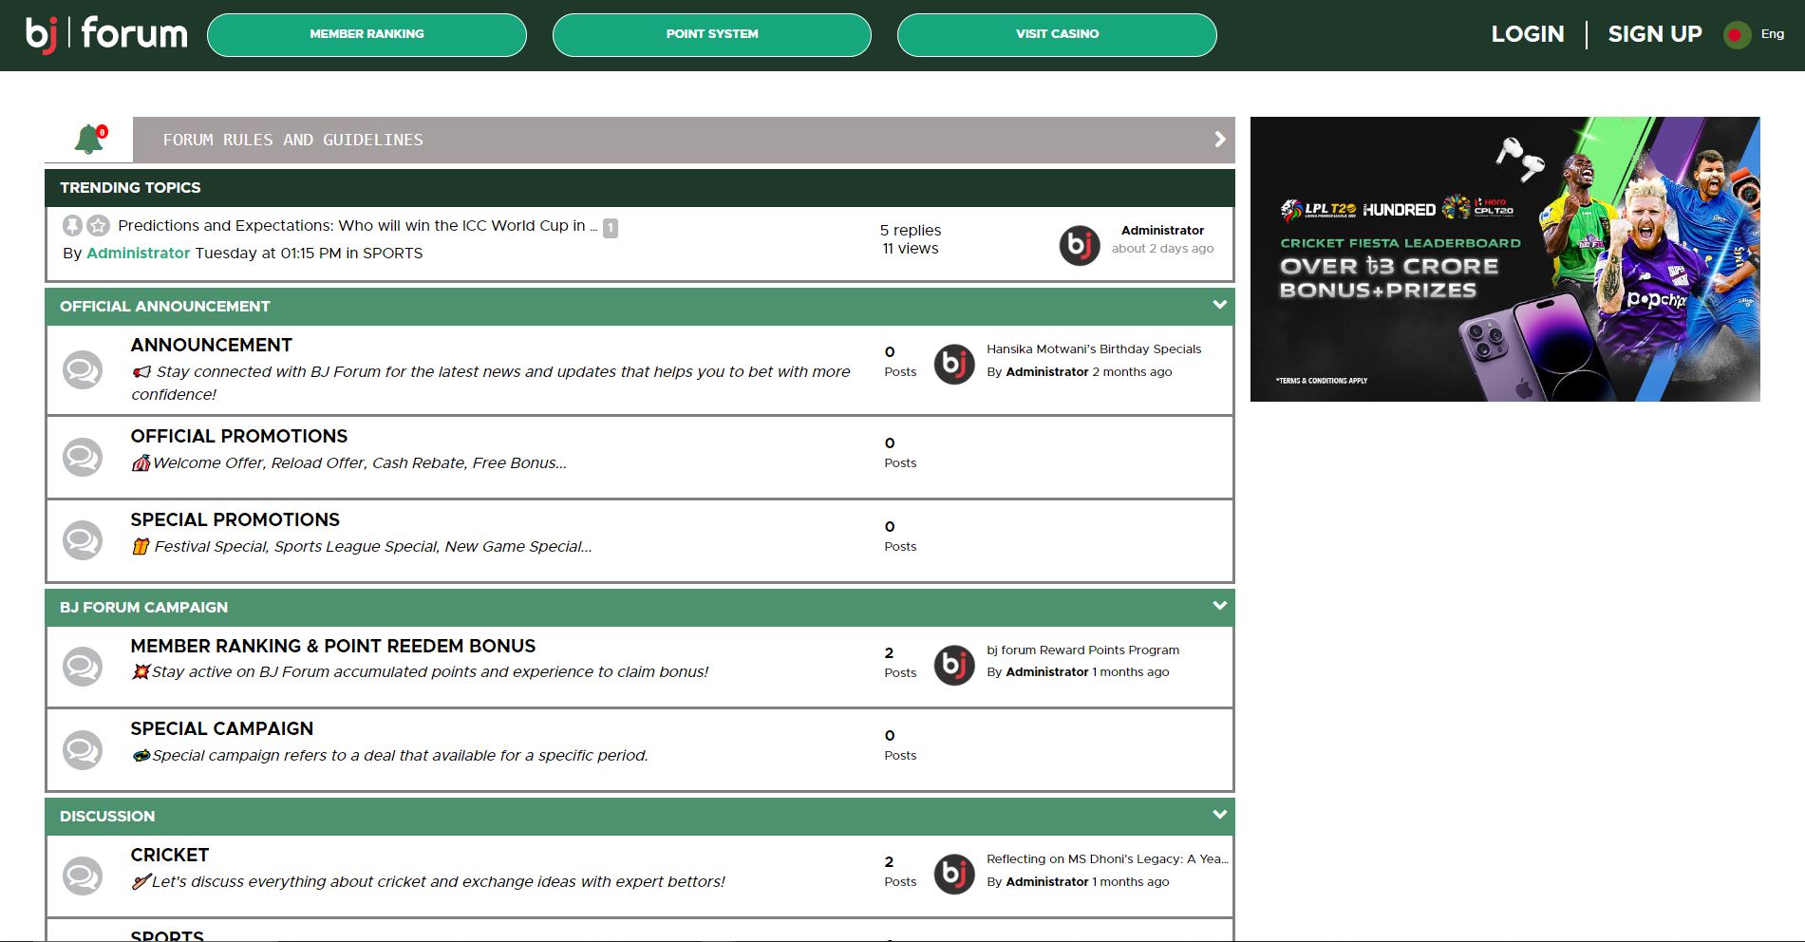Click the Member Ranking & Point Reedem chat bubble icon
The width and height of the screenshot is (1805, 942).
(x=83, y=667)
